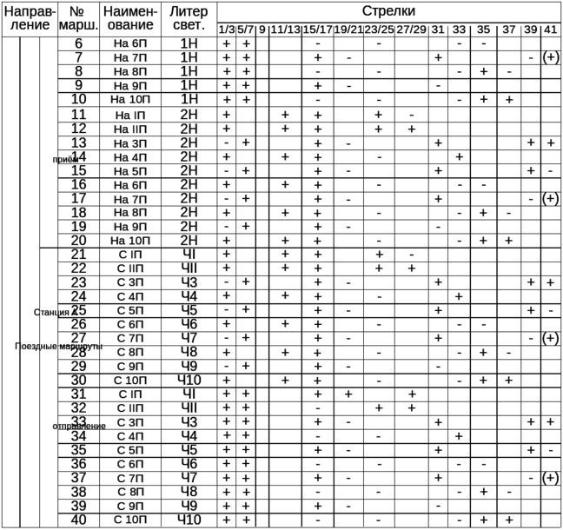The width and height of the screenshot is (563, 530).
Task: Click the 'Стрелки' group header
Action: coord(389,11)
